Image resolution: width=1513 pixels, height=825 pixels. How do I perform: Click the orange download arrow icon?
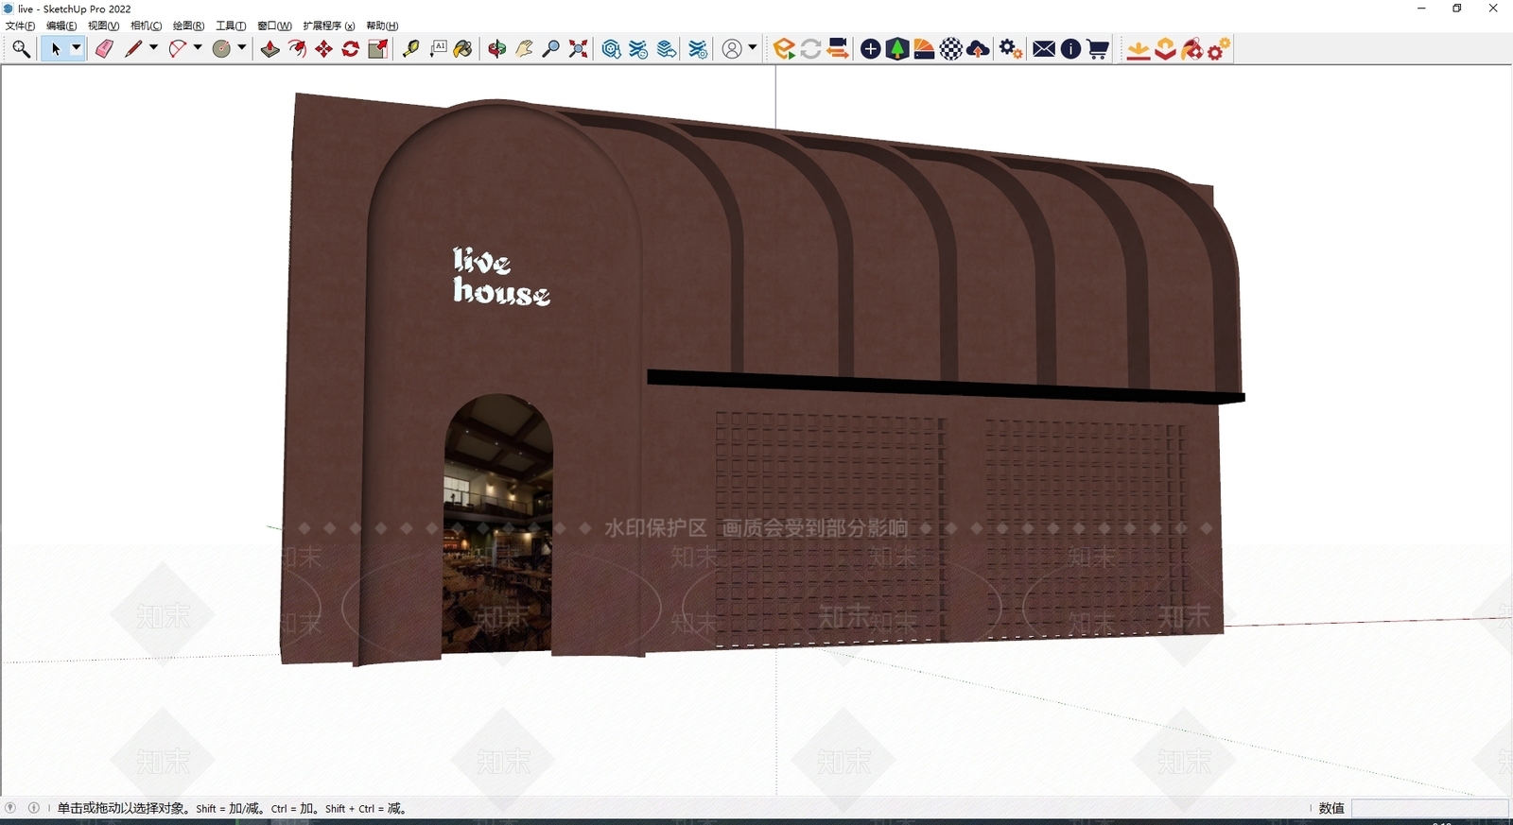[1139, 49]
